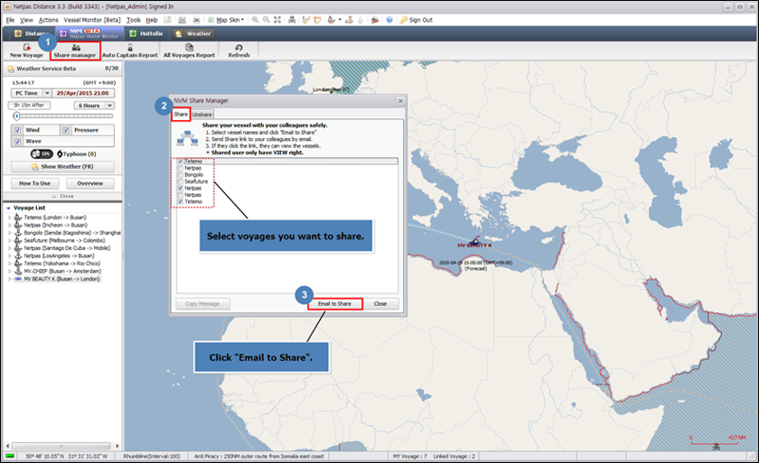Click the network share icon in Share Manager
Screen dimensions: 759x463
tap(187, 138)
